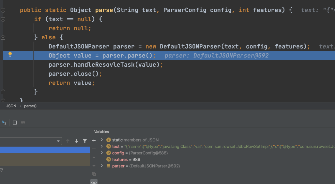Viewport: 335px width, 184px height.
Task: Click the duplicate watch copy icon
Action: tap(94, 174)
